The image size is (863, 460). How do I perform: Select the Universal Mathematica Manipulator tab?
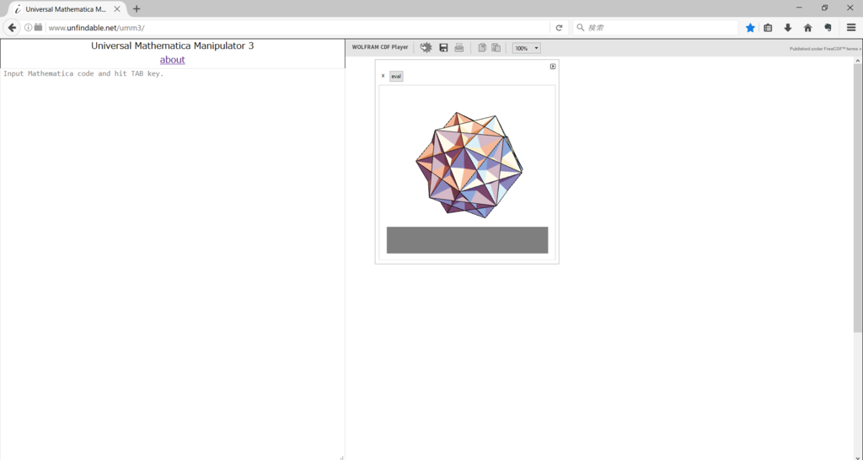[66, 9]
